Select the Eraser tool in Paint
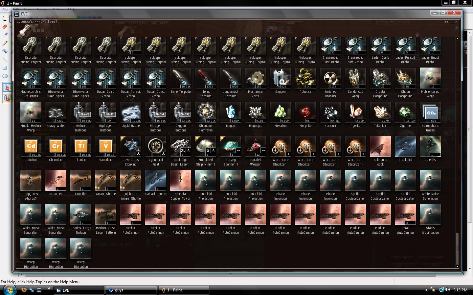Viewport: 473px width, 295px height. (5, 27)
